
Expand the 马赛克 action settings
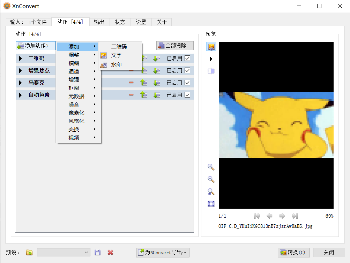[x=21, y=83]
